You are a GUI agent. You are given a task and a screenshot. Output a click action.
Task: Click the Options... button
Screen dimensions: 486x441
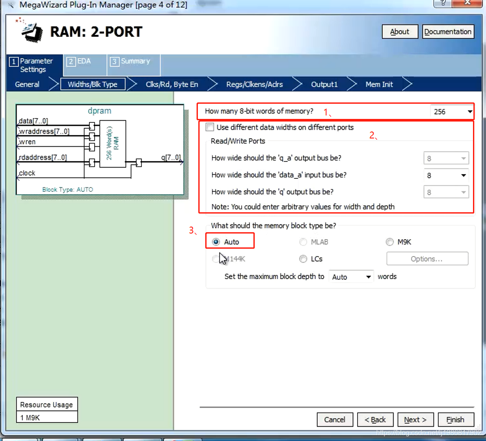[x=427, y=259]
